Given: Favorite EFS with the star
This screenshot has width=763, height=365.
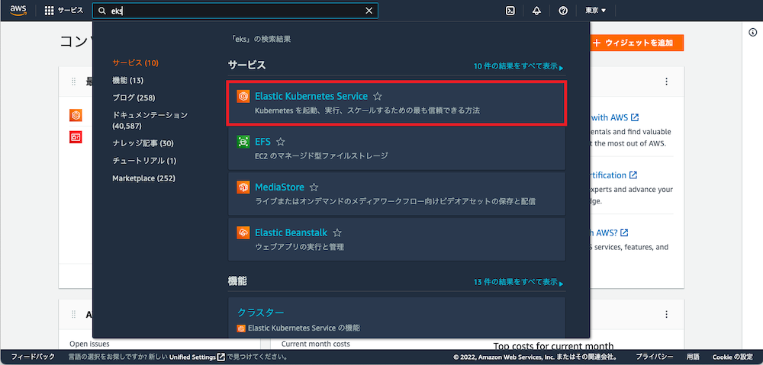Looking at the screenshot, I should click(x=280, y=142).
